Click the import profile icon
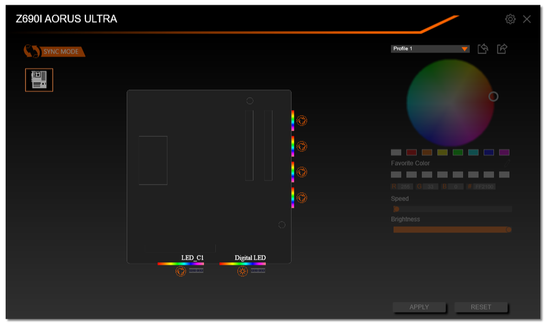Screen dimensions: 546x324 pyautogui.click(x=483, y=49)
